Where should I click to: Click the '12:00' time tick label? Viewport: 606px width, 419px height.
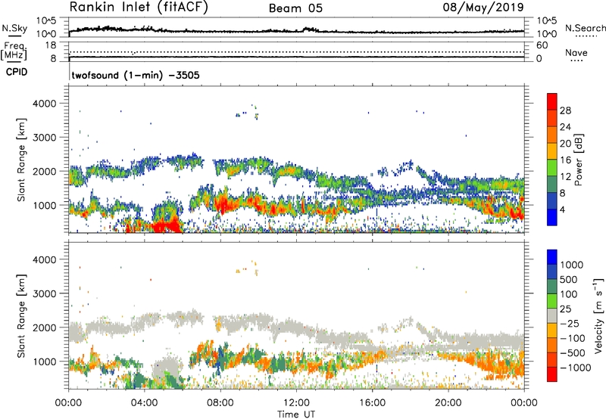[x=296, y=403]
